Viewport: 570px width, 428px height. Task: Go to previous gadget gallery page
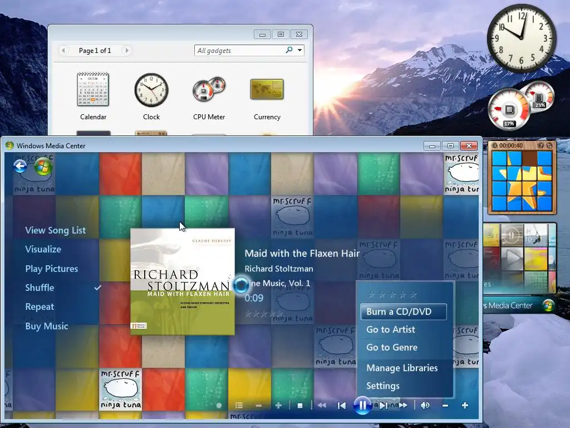(x=63, y=50)
